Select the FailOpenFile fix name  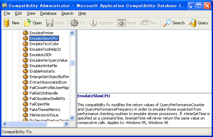(x=40, y=104)
